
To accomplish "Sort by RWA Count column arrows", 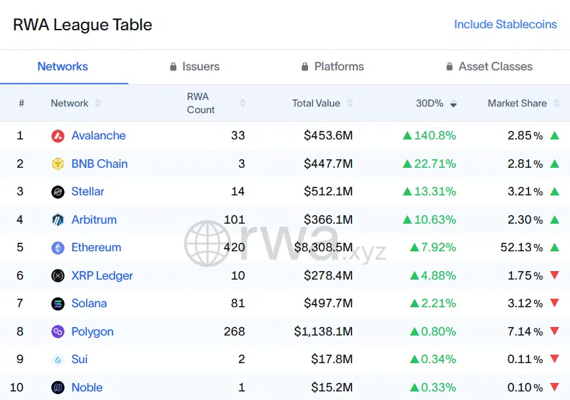I will point(243,103).
